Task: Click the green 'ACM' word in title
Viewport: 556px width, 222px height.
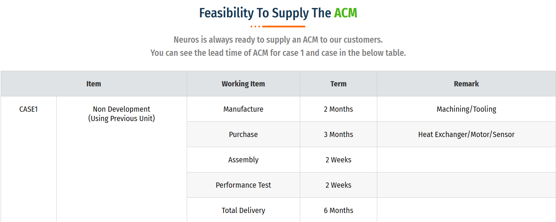Action: 346,13
